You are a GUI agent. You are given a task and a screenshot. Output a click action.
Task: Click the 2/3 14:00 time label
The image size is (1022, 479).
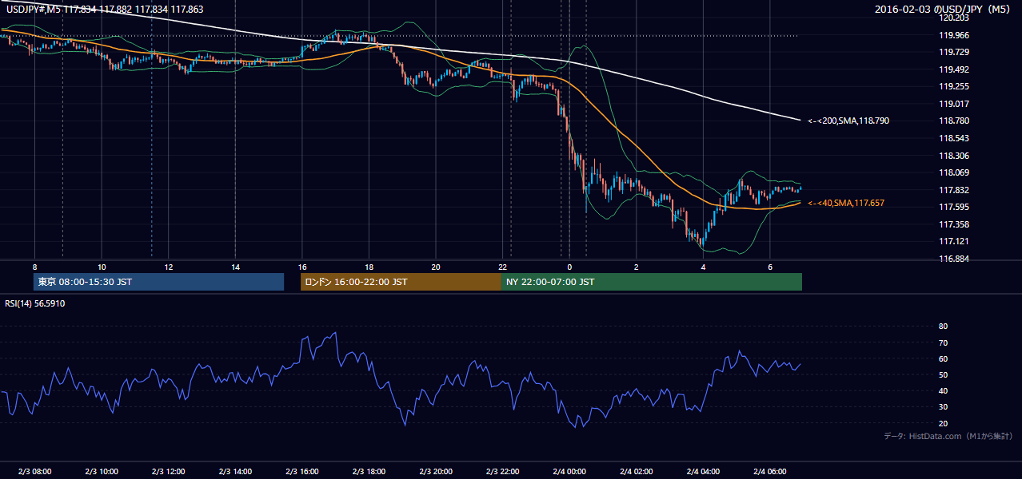pyautogui.click(x=235, y=472)
